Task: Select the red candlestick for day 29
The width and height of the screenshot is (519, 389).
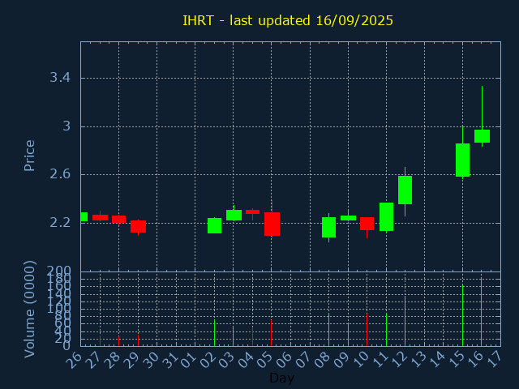Action: [138, 227]
